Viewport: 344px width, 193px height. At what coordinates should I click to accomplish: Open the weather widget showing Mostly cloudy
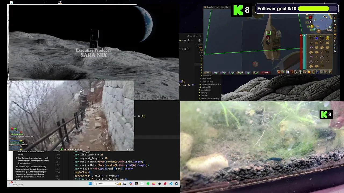17,184
